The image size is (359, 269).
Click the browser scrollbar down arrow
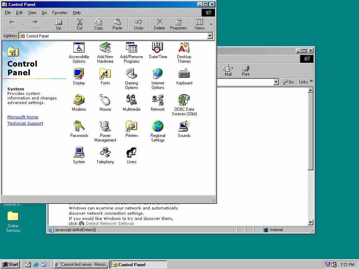(x=311, y=222)
